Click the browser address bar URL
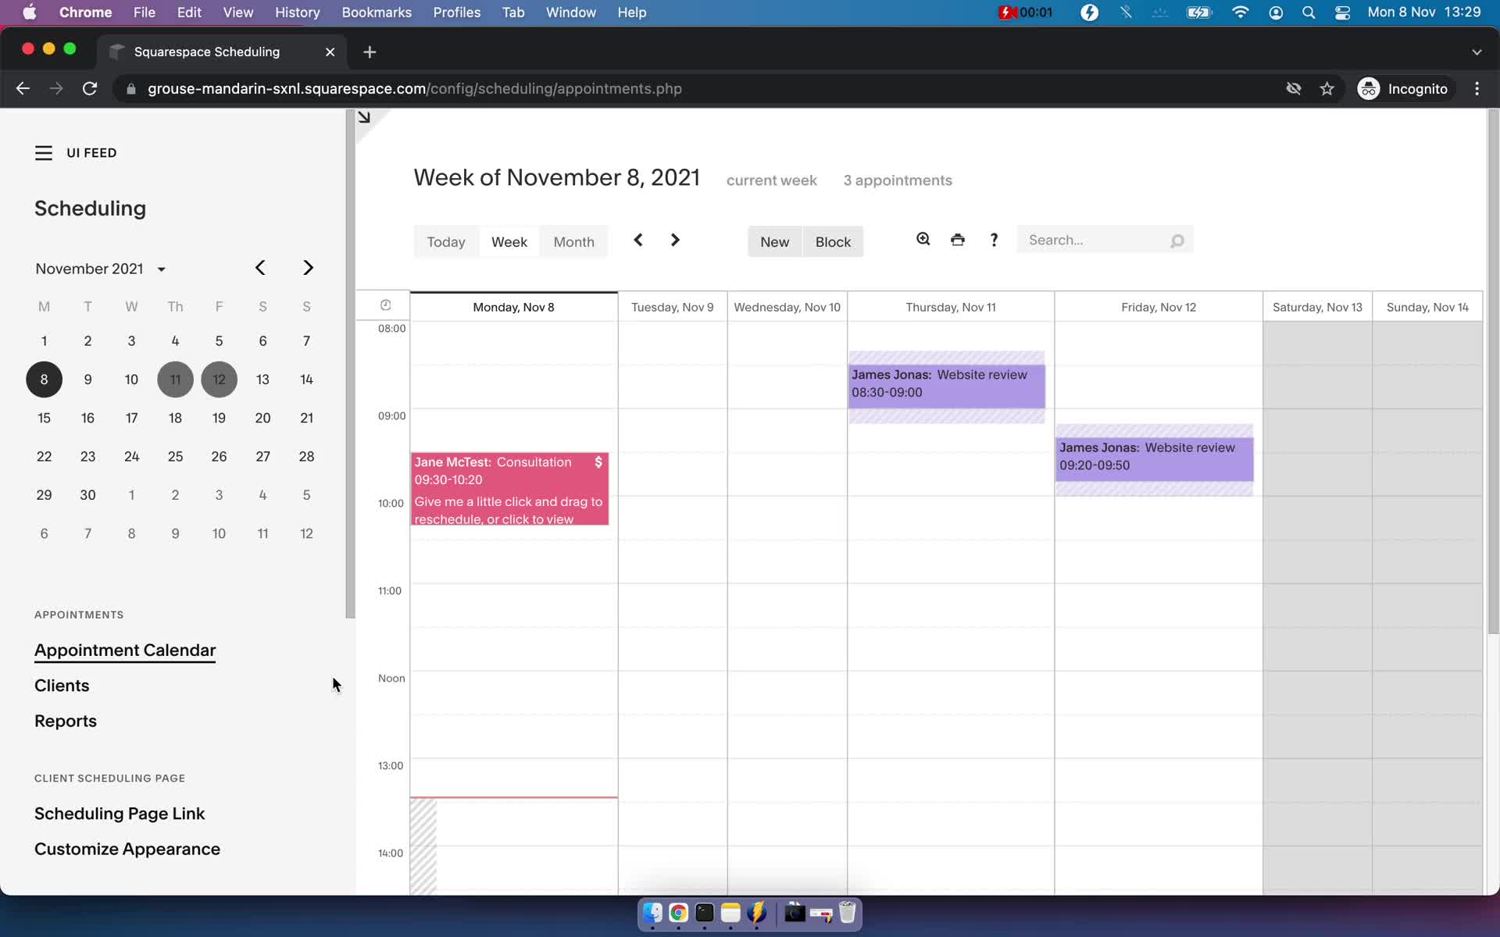The height and width of the screenshot is (937, 1500). 415,88
